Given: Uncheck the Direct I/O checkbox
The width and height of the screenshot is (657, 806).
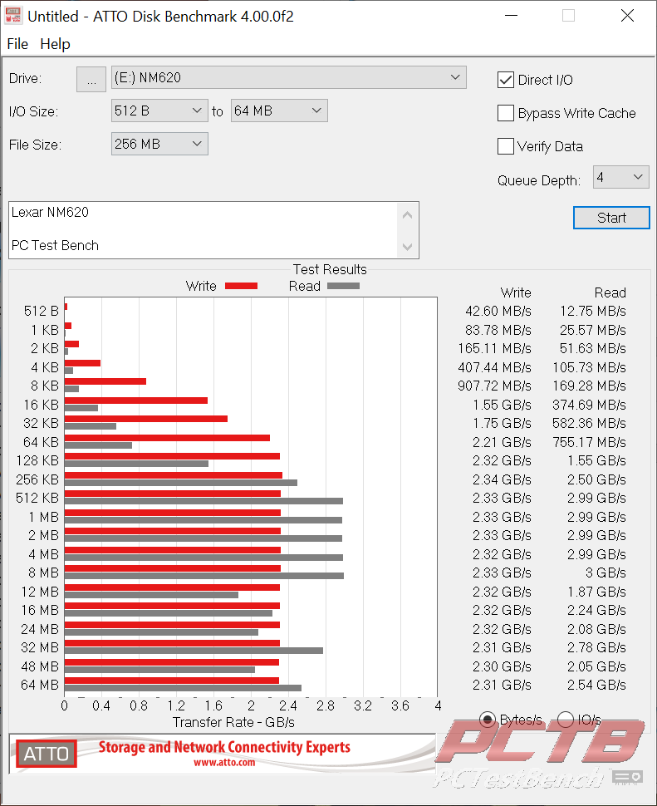Looking at the screenshot, I should (505, 80).
